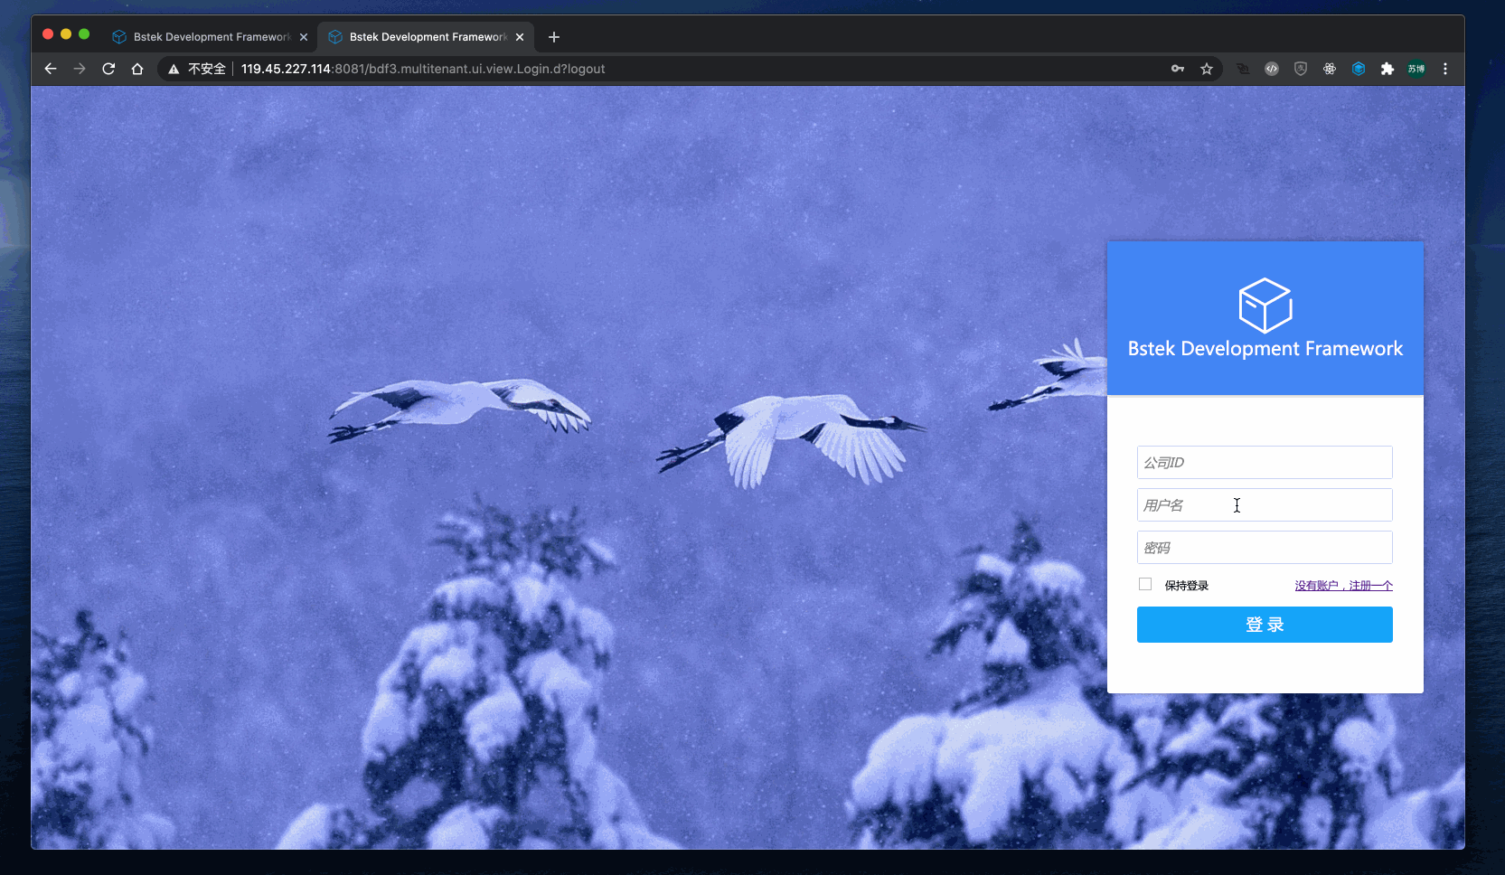This screenshot has height=875, width=1505.
Task: Open the blue hexagon cube extension
Action: pos(1359,69)
